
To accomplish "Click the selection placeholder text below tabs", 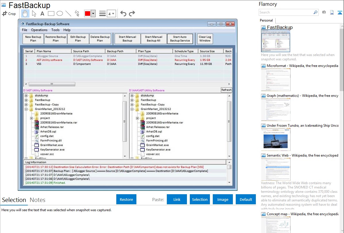I will point(56,210).
